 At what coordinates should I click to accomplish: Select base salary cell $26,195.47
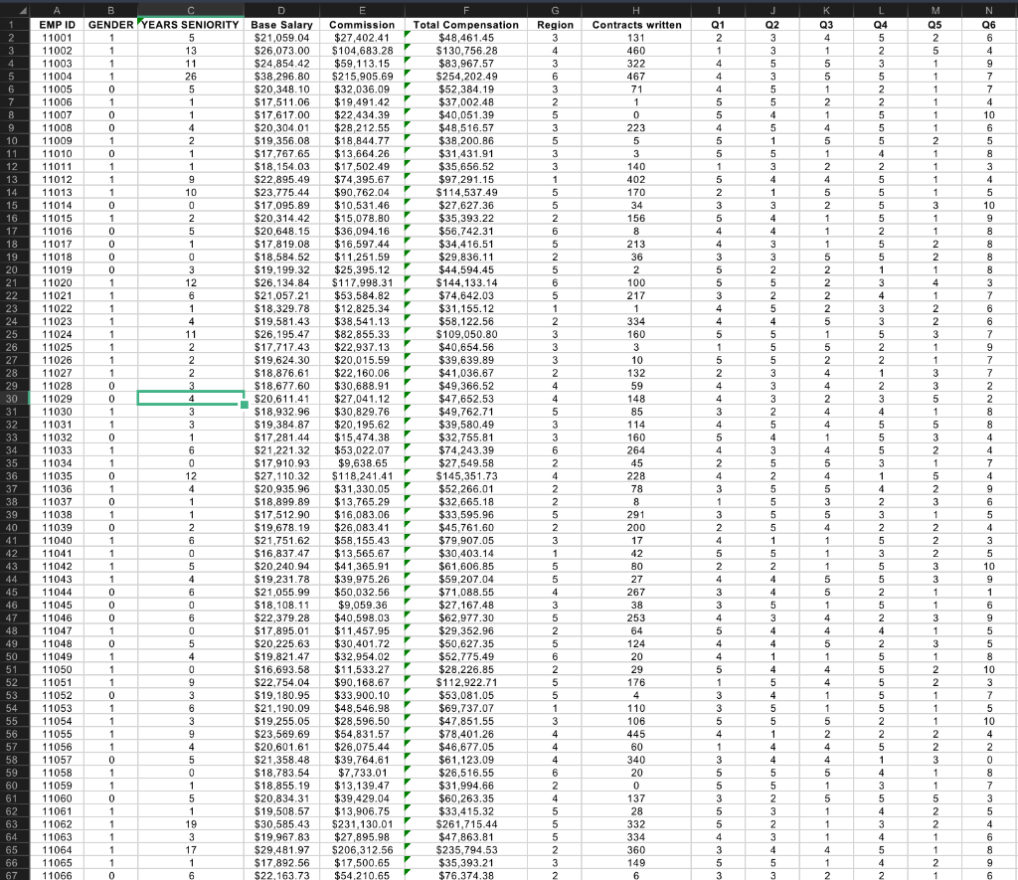tap(281, 334)
